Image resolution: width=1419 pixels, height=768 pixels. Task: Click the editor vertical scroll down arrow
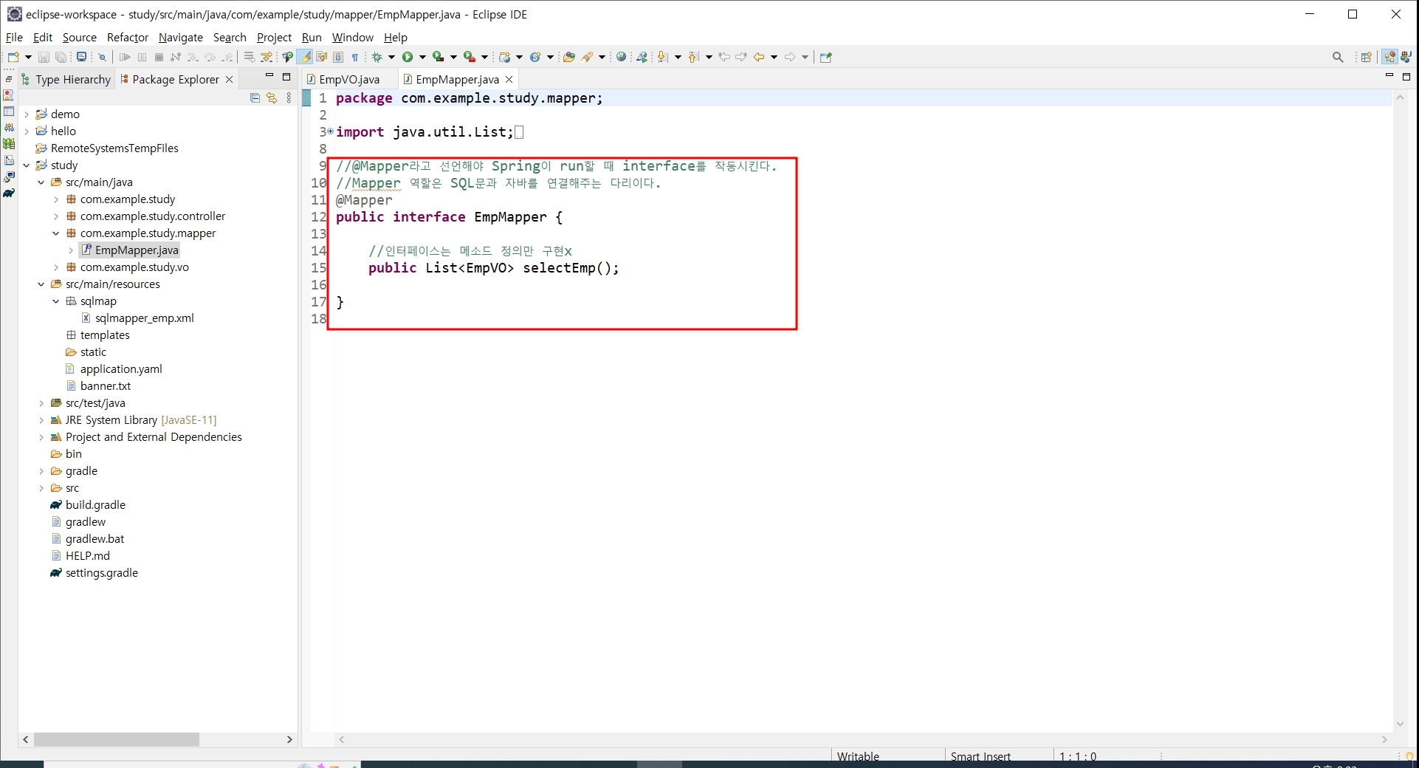tap(1400, 724)
